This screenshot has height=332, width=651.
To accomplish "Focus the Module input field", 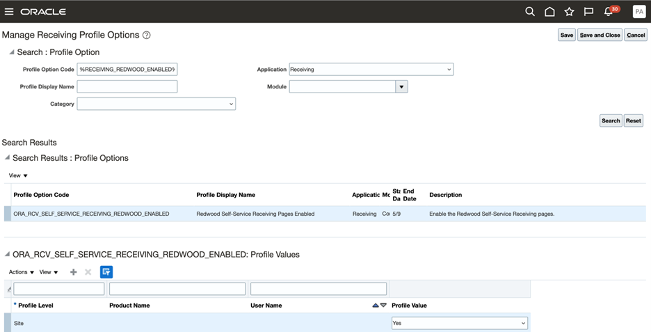I will click(x=342, y=87).
